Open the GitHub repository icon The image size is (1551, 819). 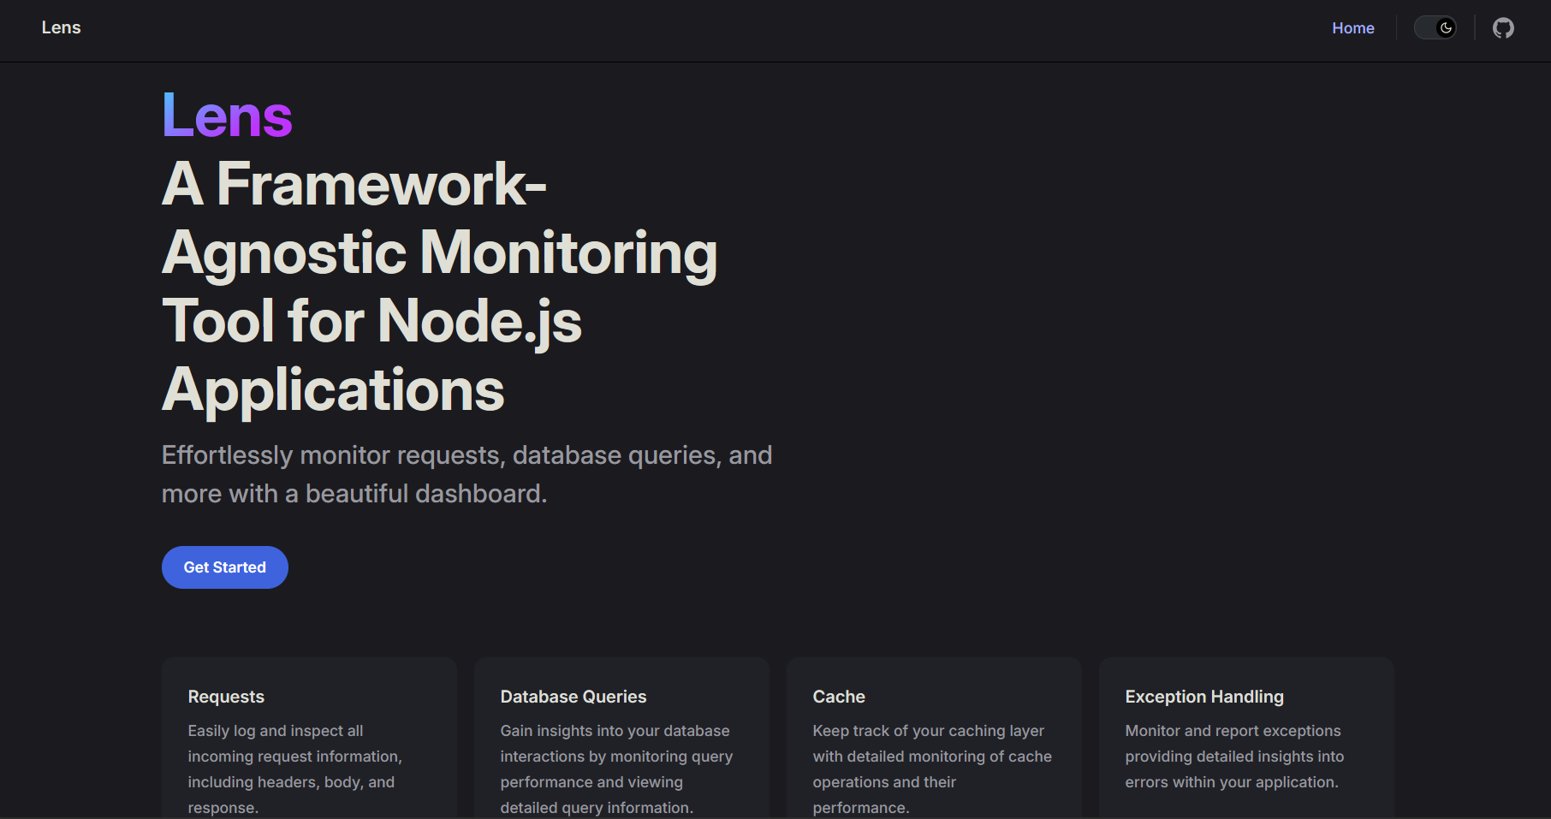click(1503, 28)
